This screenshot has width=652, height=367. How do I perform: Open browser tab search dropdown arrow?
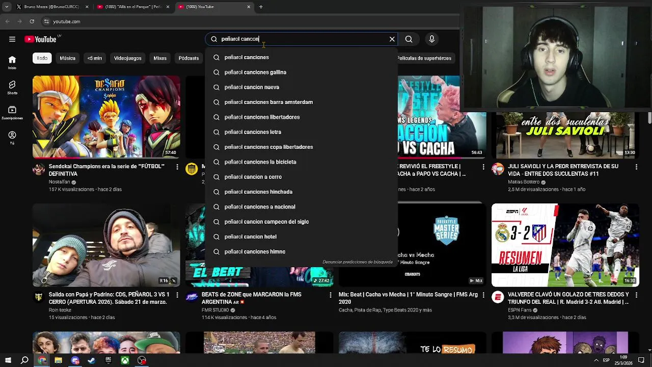7,7
